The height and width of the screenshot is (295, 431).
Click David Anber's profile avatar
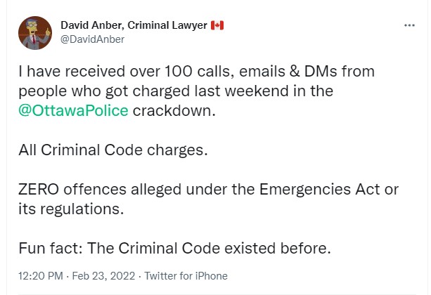pos(36,32)
